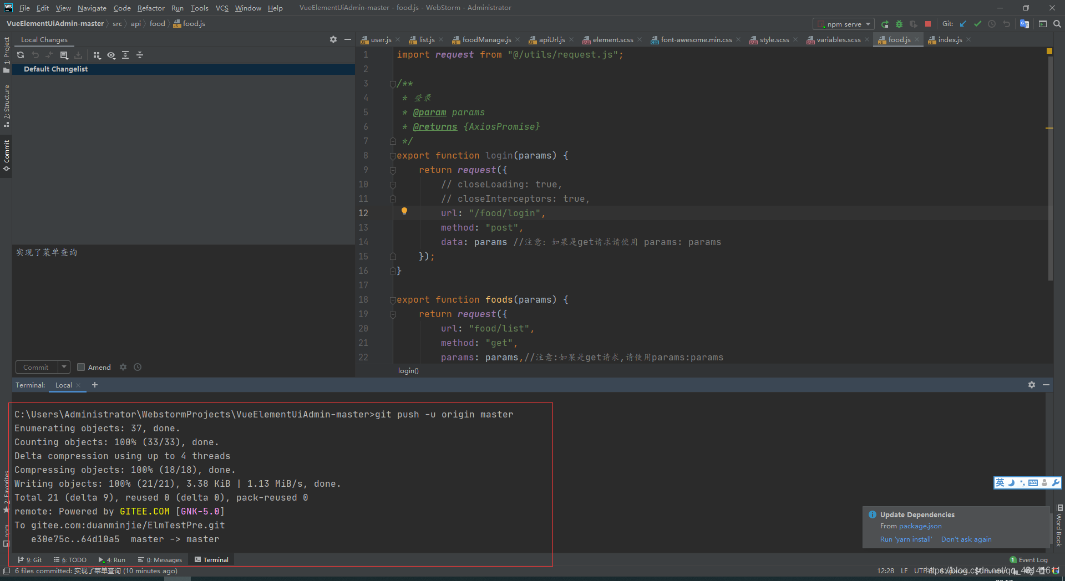Open the Event Log button
This screenshot has width=1065, height=581.
pos(1029,560)
